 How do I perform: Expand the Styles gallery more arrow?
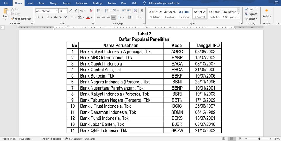[239, 18]
